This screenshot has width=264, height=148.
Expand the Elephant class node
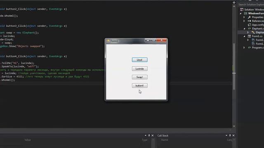(x=248, y=32)
